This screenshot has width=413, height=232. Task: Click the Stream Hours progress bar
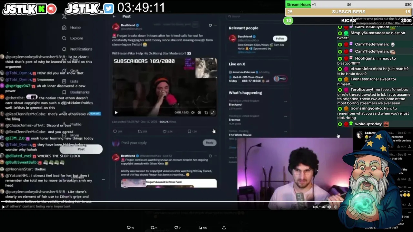tap(349, 4)
